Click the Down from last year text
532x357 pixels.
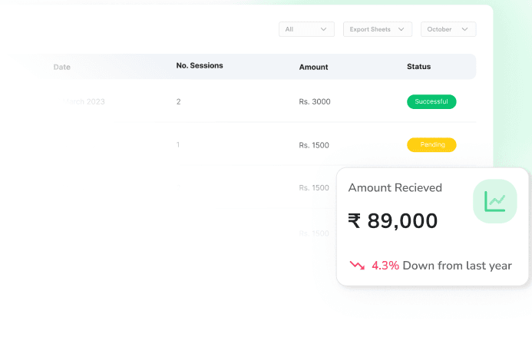(457, 266)
